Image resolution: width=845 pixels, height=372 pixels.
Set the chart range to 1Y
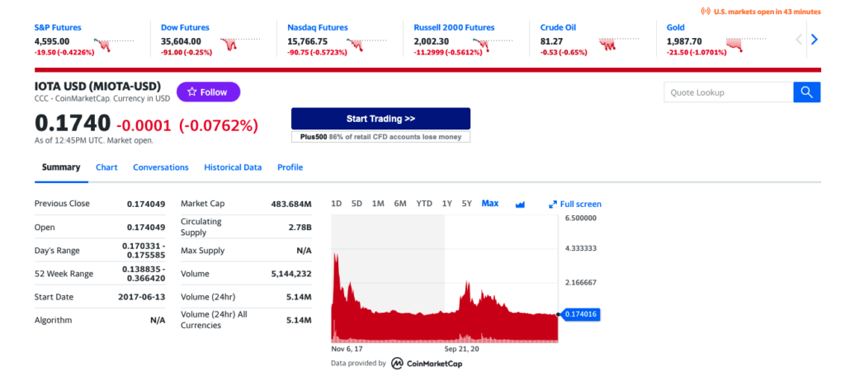tap(446, 204)
